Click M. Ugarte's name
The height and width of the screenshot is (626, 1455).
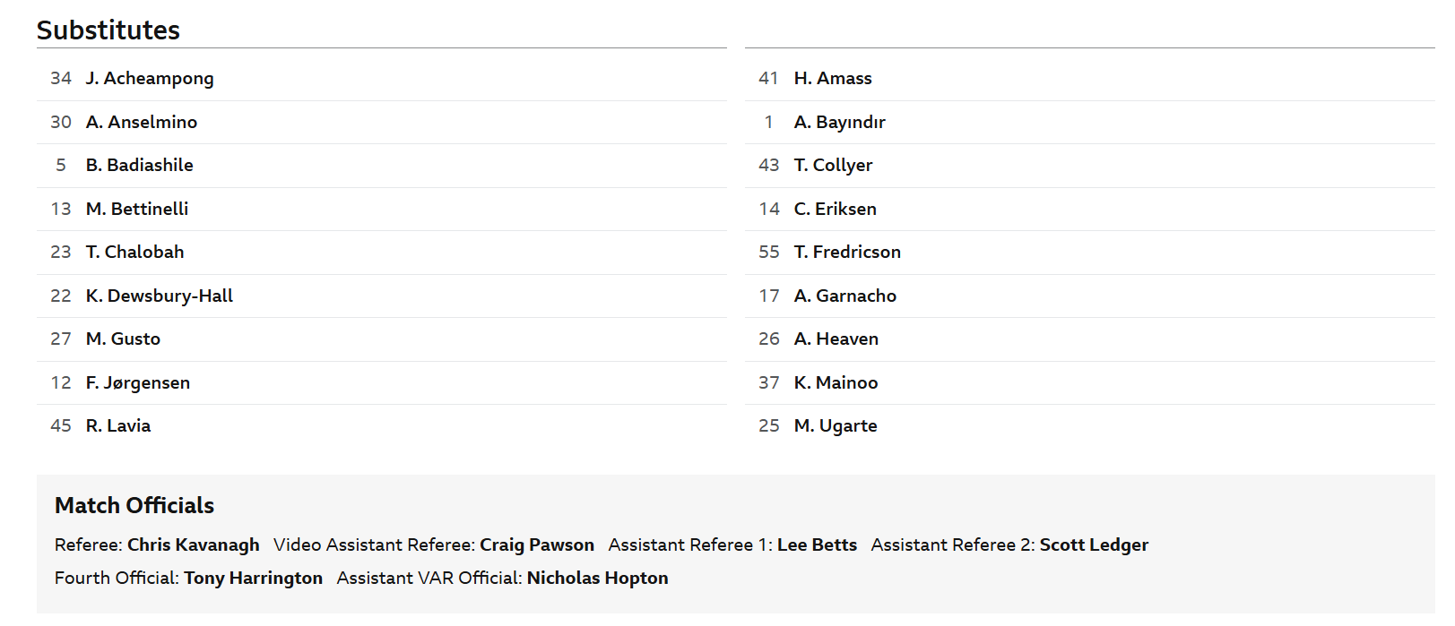[x=836, y=426]
